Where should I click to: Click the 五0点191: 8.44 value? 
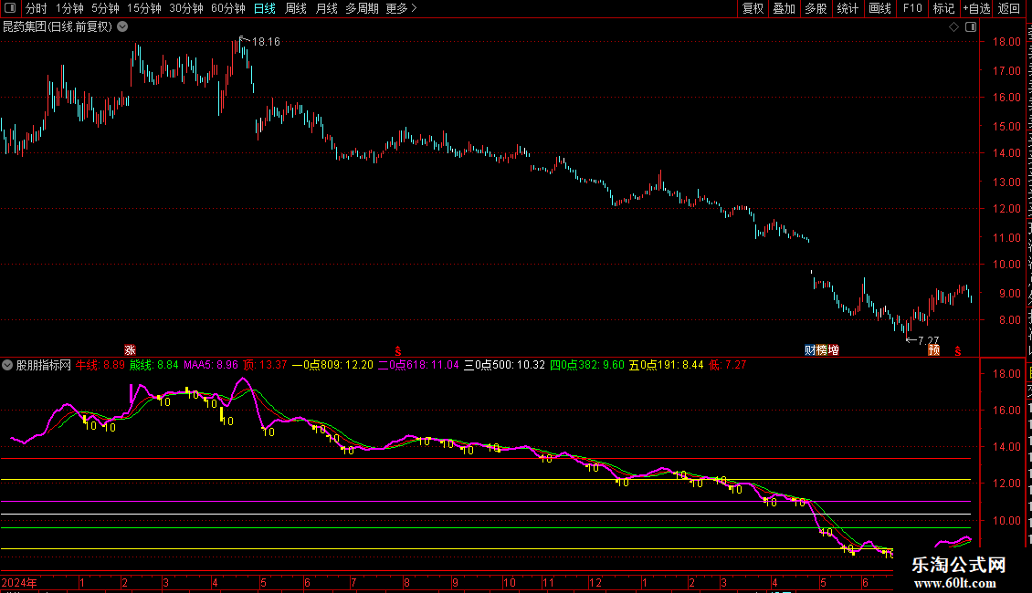coord(666,365)
